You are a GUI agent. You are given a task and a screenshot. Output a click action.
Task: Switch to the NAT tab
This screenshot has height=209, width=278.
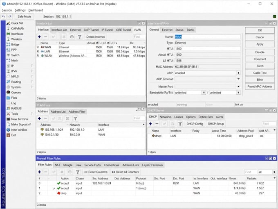[57, 165]
